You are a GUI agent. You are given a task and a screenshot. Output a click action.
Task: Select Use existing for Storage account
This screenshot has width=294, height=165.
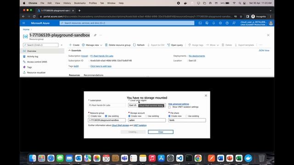tap(146, 116)
